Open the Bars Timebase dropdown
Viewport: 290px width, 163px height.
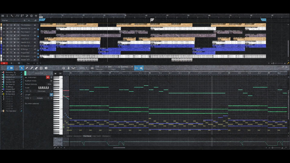click(x=114, y=67)
